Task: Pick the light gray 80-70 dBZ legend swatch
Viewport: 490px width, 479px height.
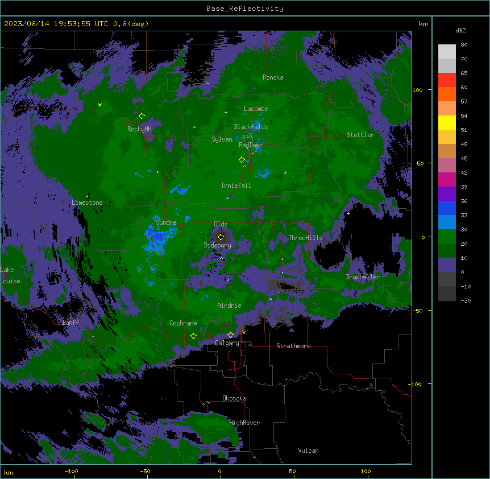Action: pyautogui.click(x=447, y=52)
